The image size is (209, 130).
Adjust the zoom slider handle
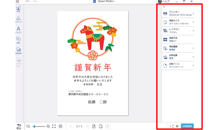coord(34,126)
